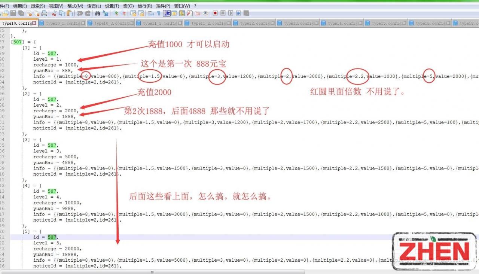Zoom in using the toolbar icon
The image size is (479, 274).
point(115,13)
